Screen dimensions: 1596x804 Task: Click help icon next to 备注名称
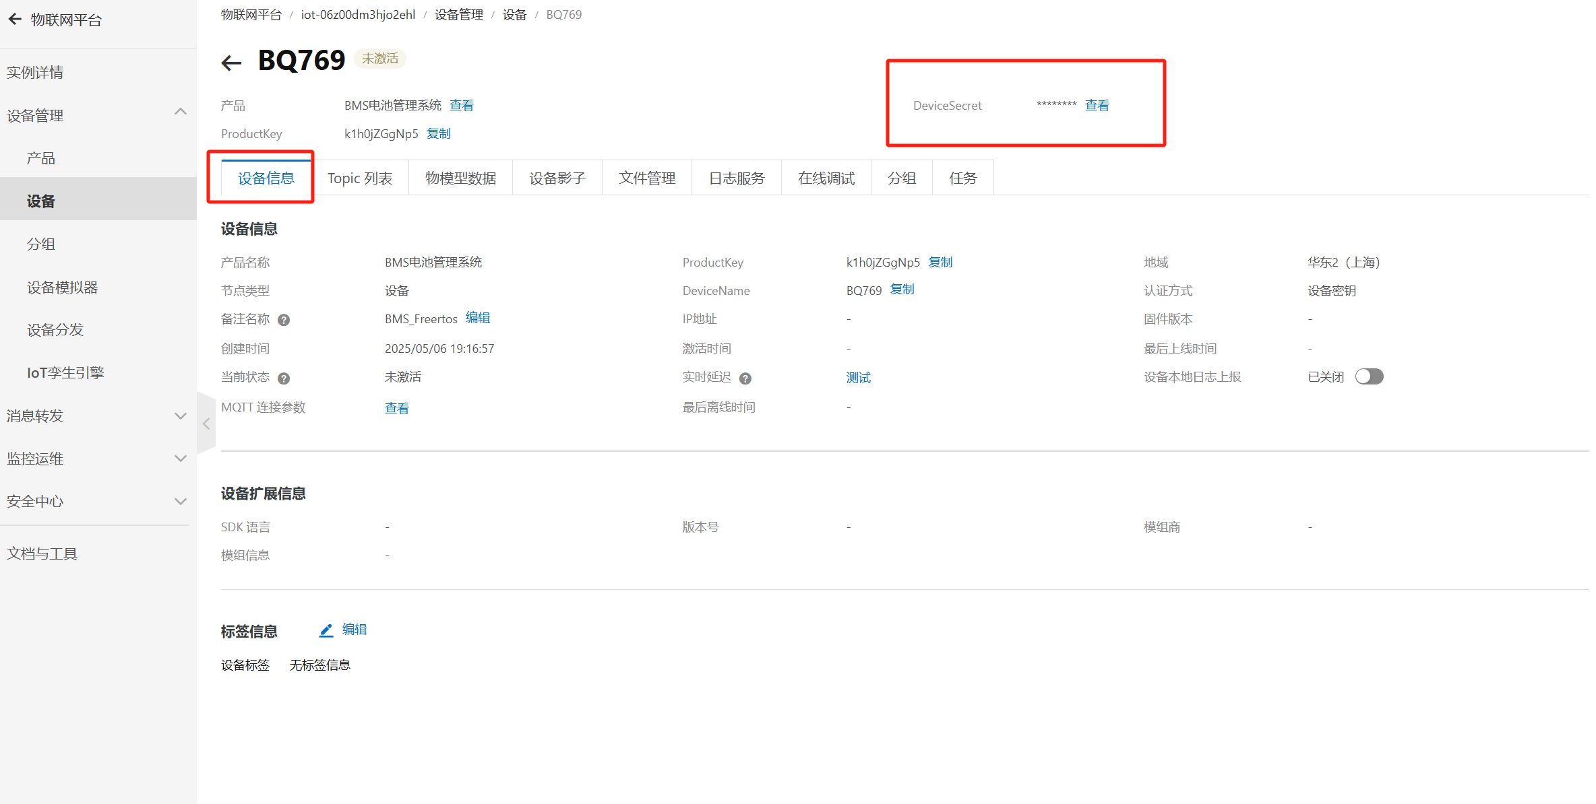pos(284,320)
